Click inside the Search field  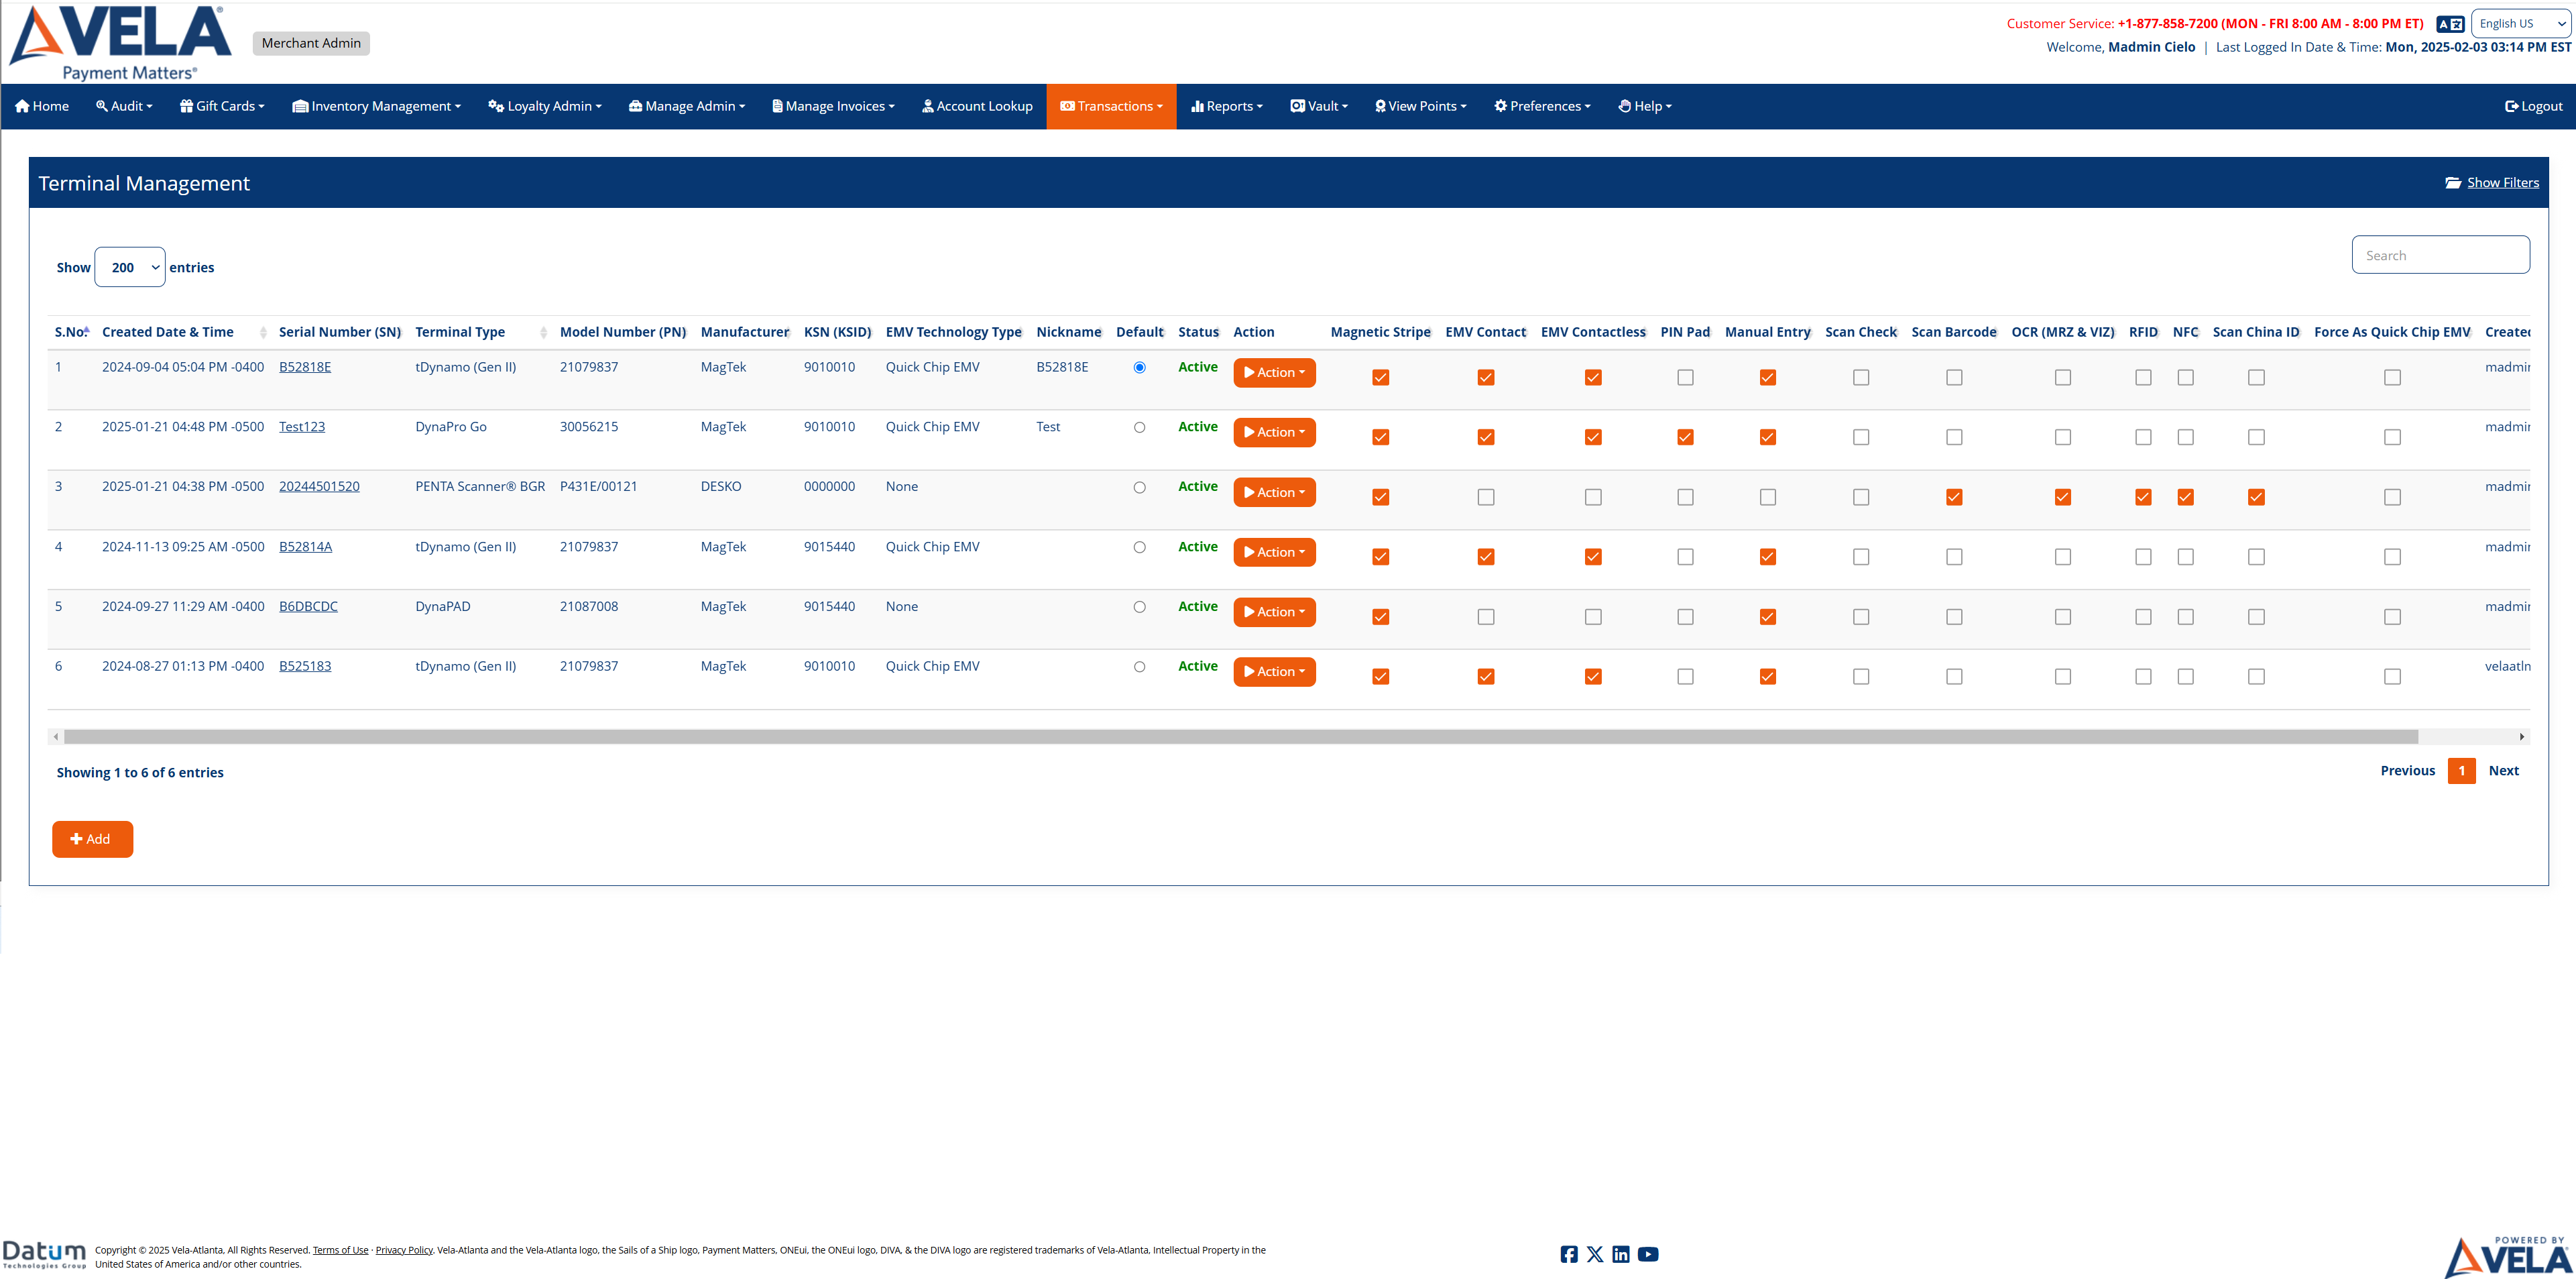click(x=2440, y=254)
